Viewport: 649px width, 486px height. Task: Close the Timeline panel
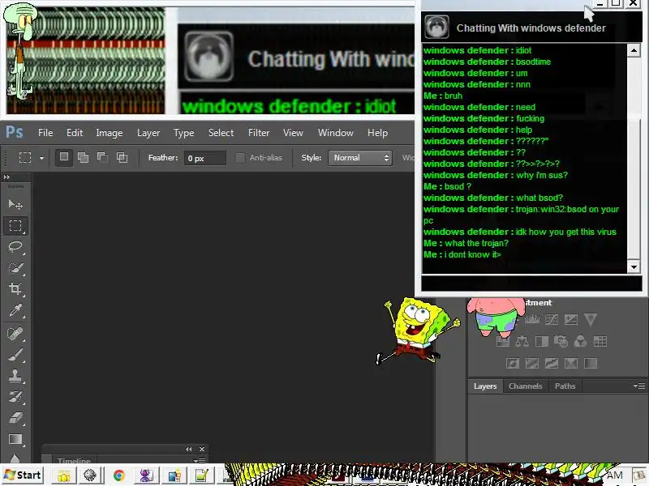pos(202,449)
